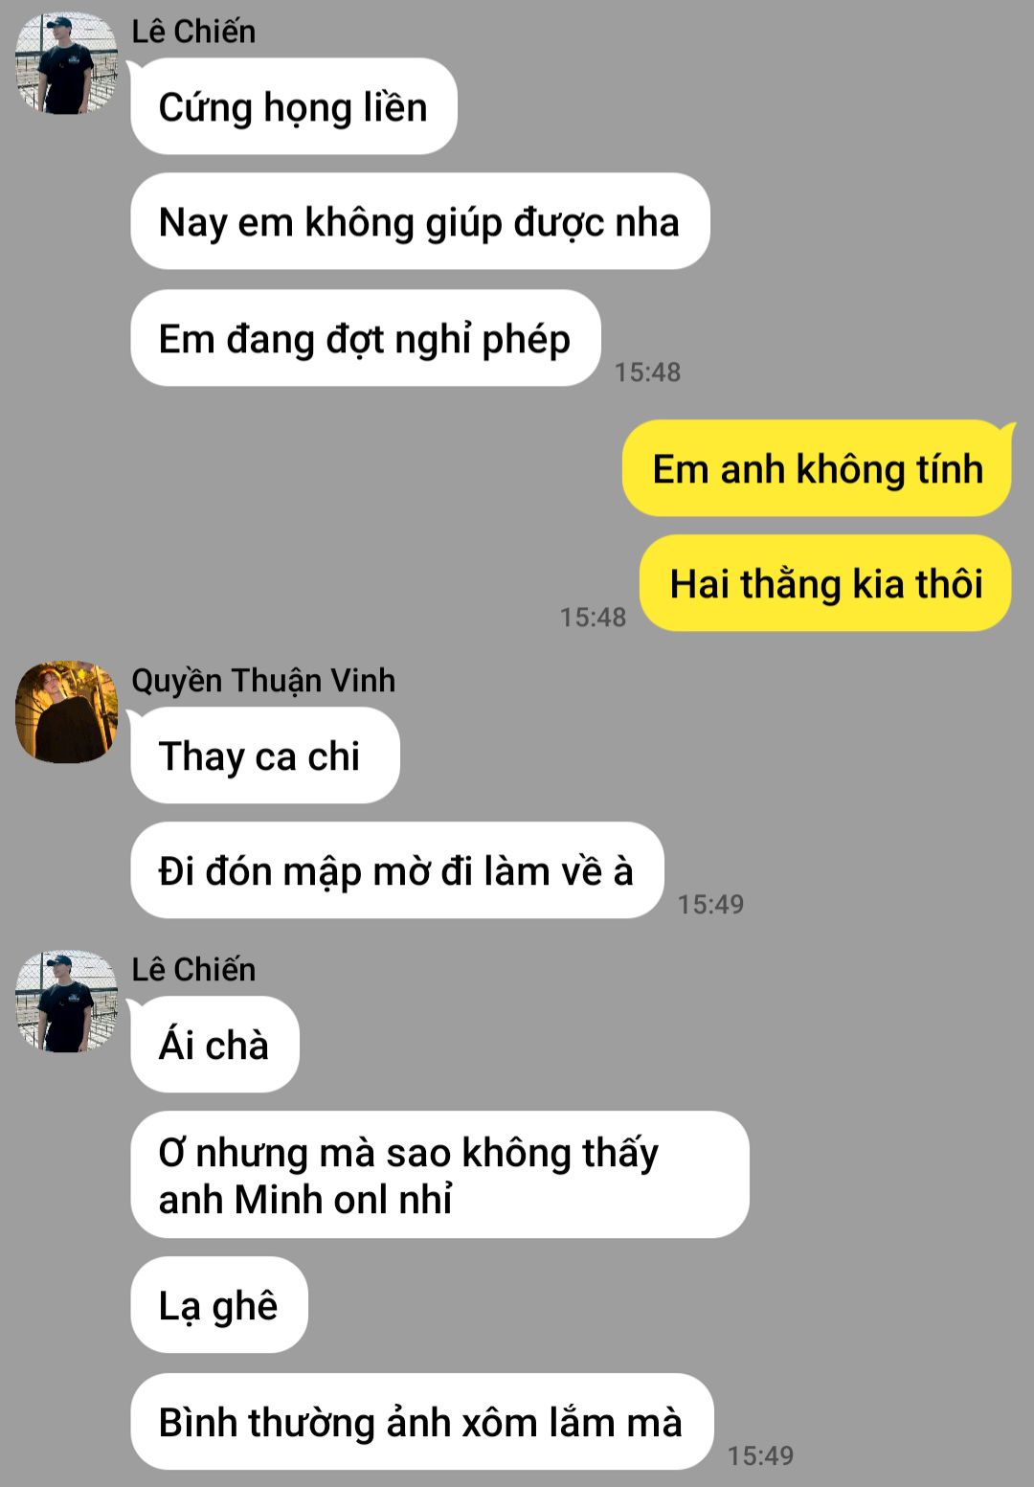Tap the "Đi đón mập mờ đi làm về à" bubble
Image resolution: width=1034 pixels, height=1487 pixels.
396,870
